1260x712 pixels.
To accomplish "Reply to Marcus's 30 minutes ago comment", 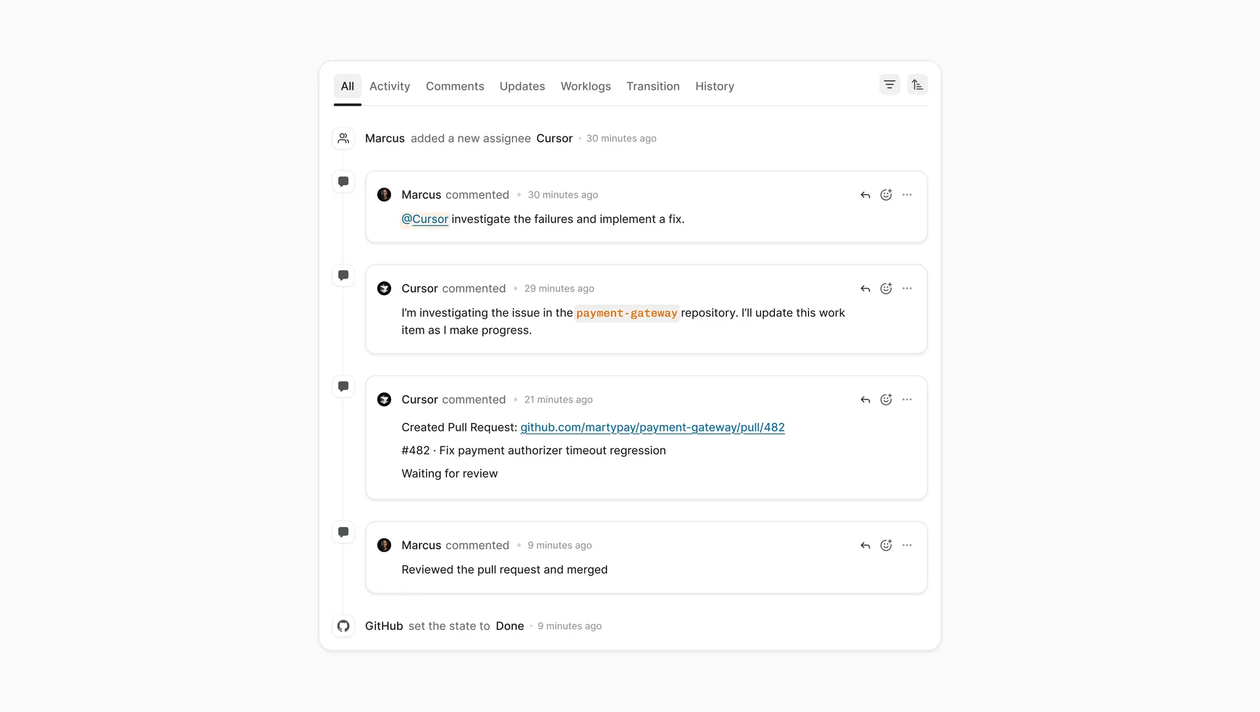I will (x=866, y=195).
